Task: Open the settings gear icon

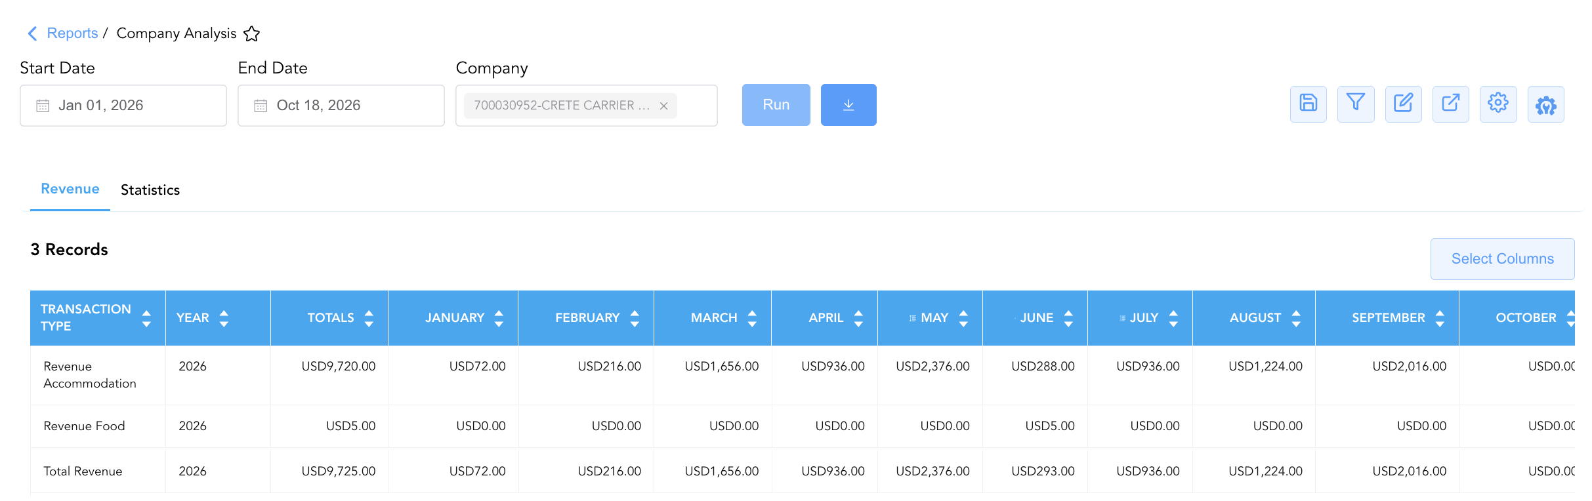Action: pos(1498,104)
